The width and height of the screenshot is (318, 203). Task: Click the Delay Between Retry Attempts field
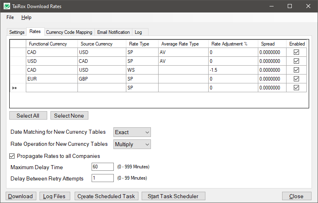tap(103, 178)
